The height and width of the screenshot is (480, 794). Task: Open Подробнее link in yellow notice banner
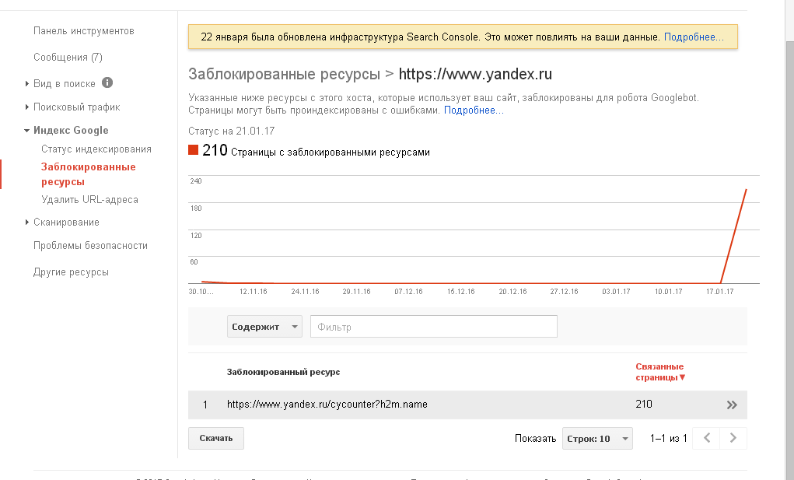click(694, 37)
